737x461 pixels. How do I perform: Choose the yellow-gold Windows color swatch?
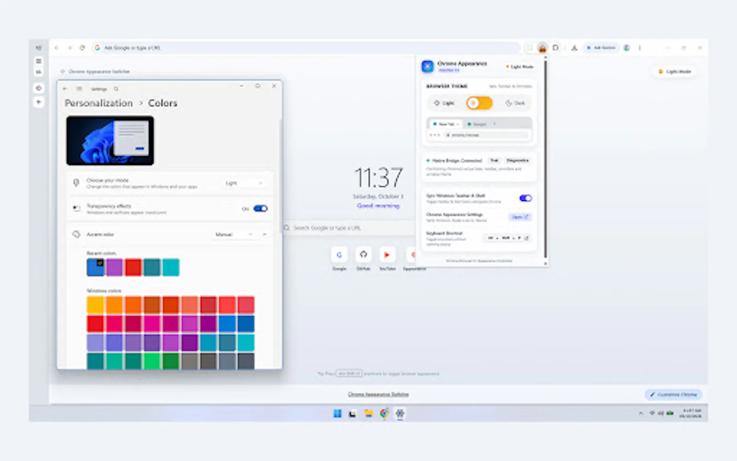point(95,305)
